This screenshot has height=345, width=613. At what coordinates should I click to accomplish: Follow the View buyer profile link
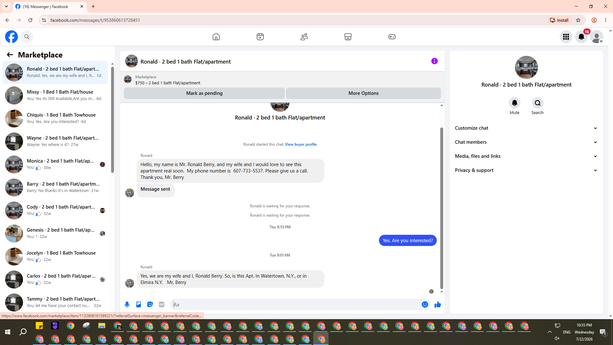tap(301, 144)
